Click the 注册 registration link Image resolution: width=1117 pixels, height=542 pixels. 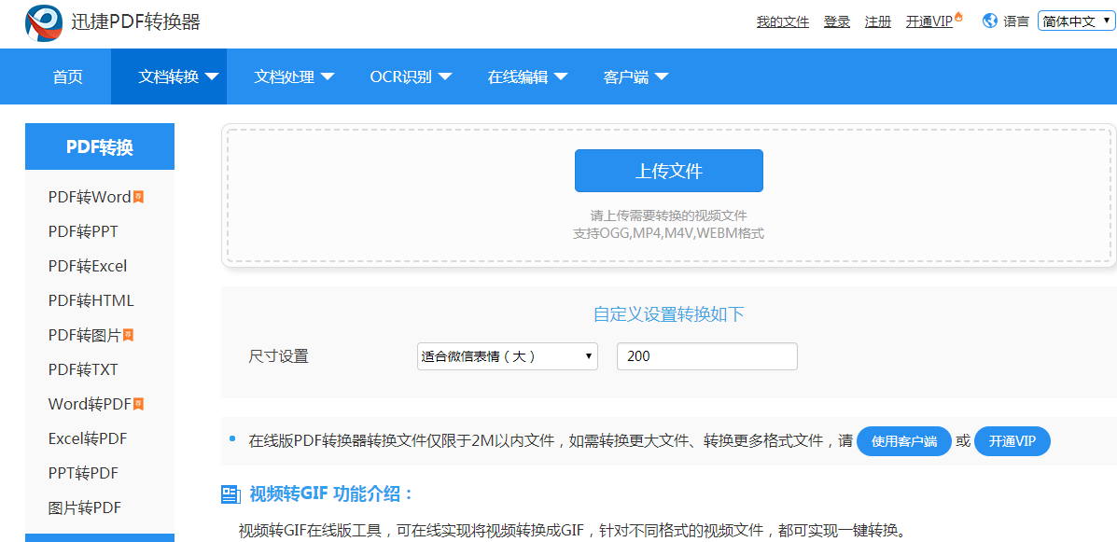[877, 21]
